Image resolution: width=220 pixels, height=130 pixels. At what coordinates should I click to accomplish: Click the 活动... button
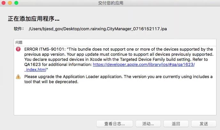[148, 124]
